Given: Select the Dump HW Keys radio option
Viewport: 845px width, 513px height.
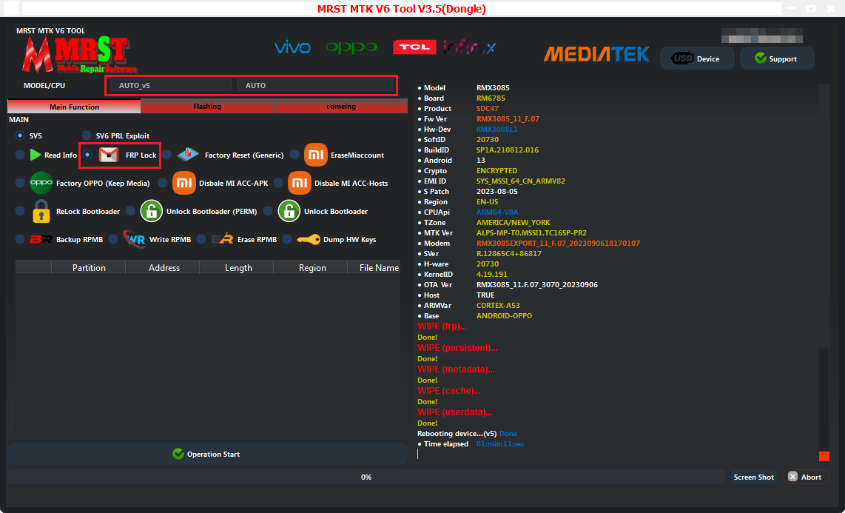Looking at the screenshot, I should [x=287, y=239].
